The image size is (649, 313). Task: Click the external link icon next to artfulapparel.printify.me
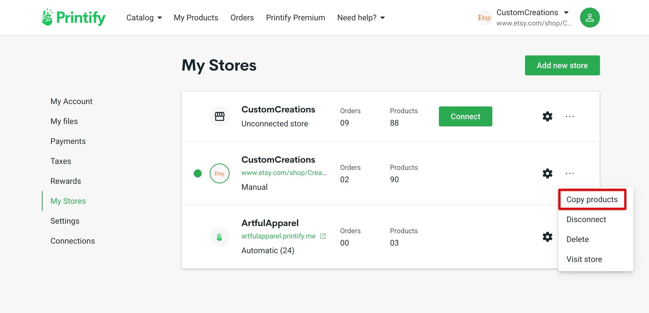coord(323,236)
